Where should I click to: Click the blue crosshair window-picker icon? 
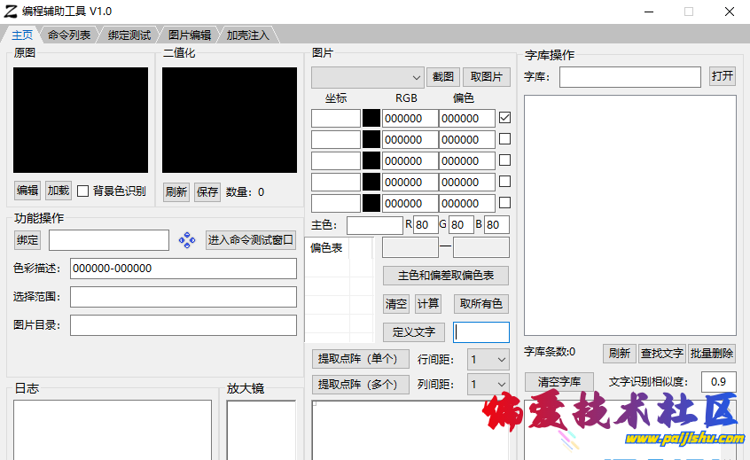click(x=186, y=240)
